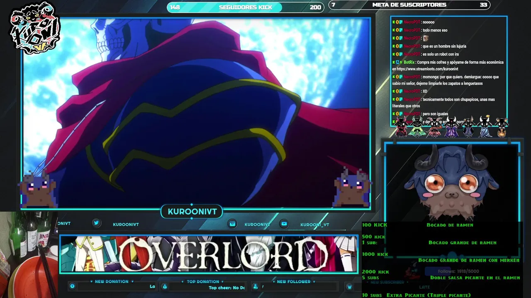Click the crown icon in alerts bar
The image size is (531, 298).
[x=349, y=286]
